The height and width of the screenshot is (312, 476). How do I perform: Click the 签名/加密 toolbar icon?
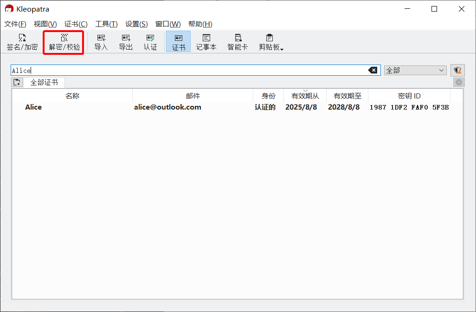coord(22,42)
